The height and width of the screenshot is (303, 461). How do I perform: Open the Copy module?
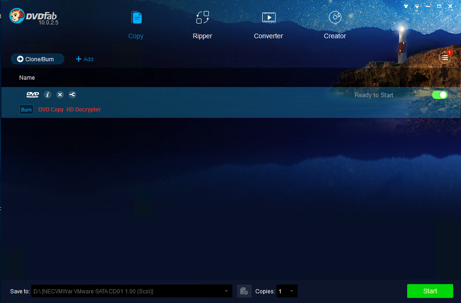[136, 36]
